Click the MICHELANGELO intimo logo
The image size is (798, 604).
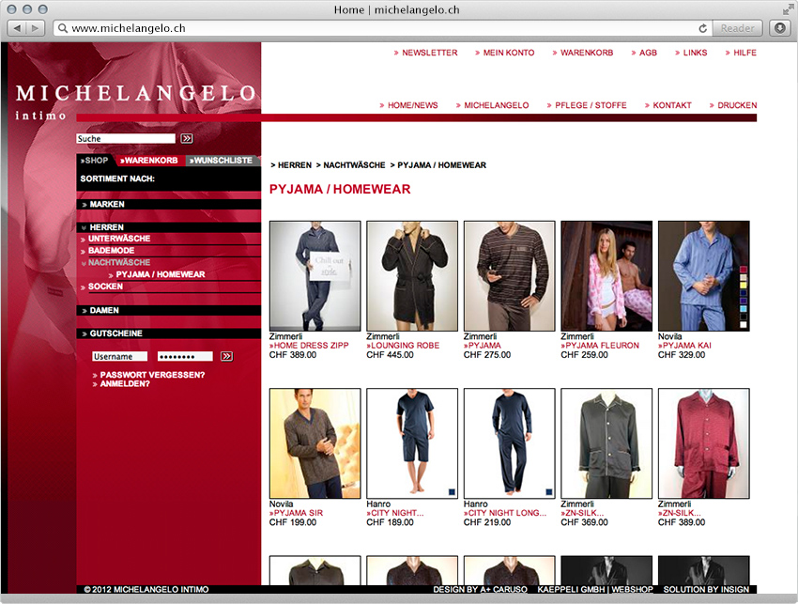point(135,101)
